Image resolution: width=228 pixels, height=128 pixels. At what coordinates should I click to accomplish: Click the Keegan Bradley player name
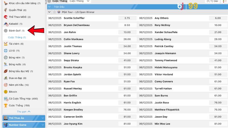(x=73, y=110)
